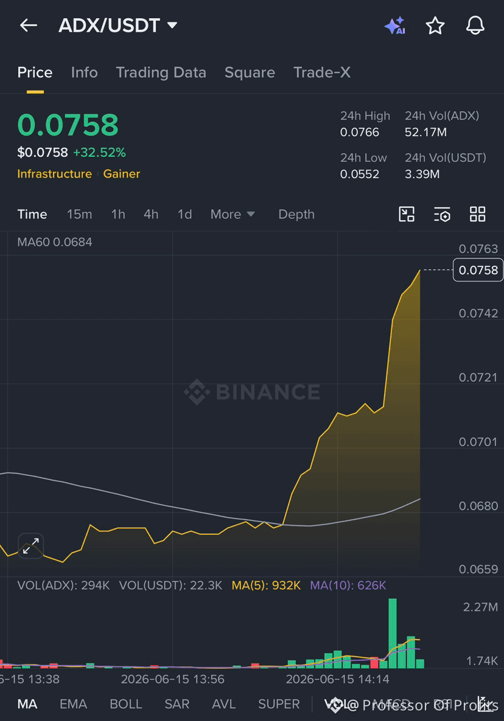Enable the SAR indicator
This screenshot has width=504, height=721.
point(177,704)
